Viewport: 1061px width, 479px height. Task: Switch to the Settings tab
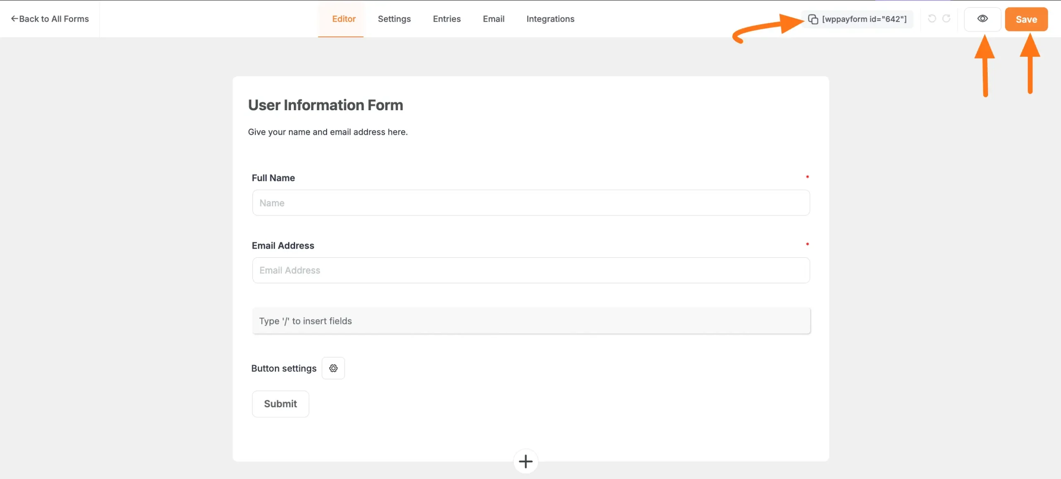click(394, 19)
